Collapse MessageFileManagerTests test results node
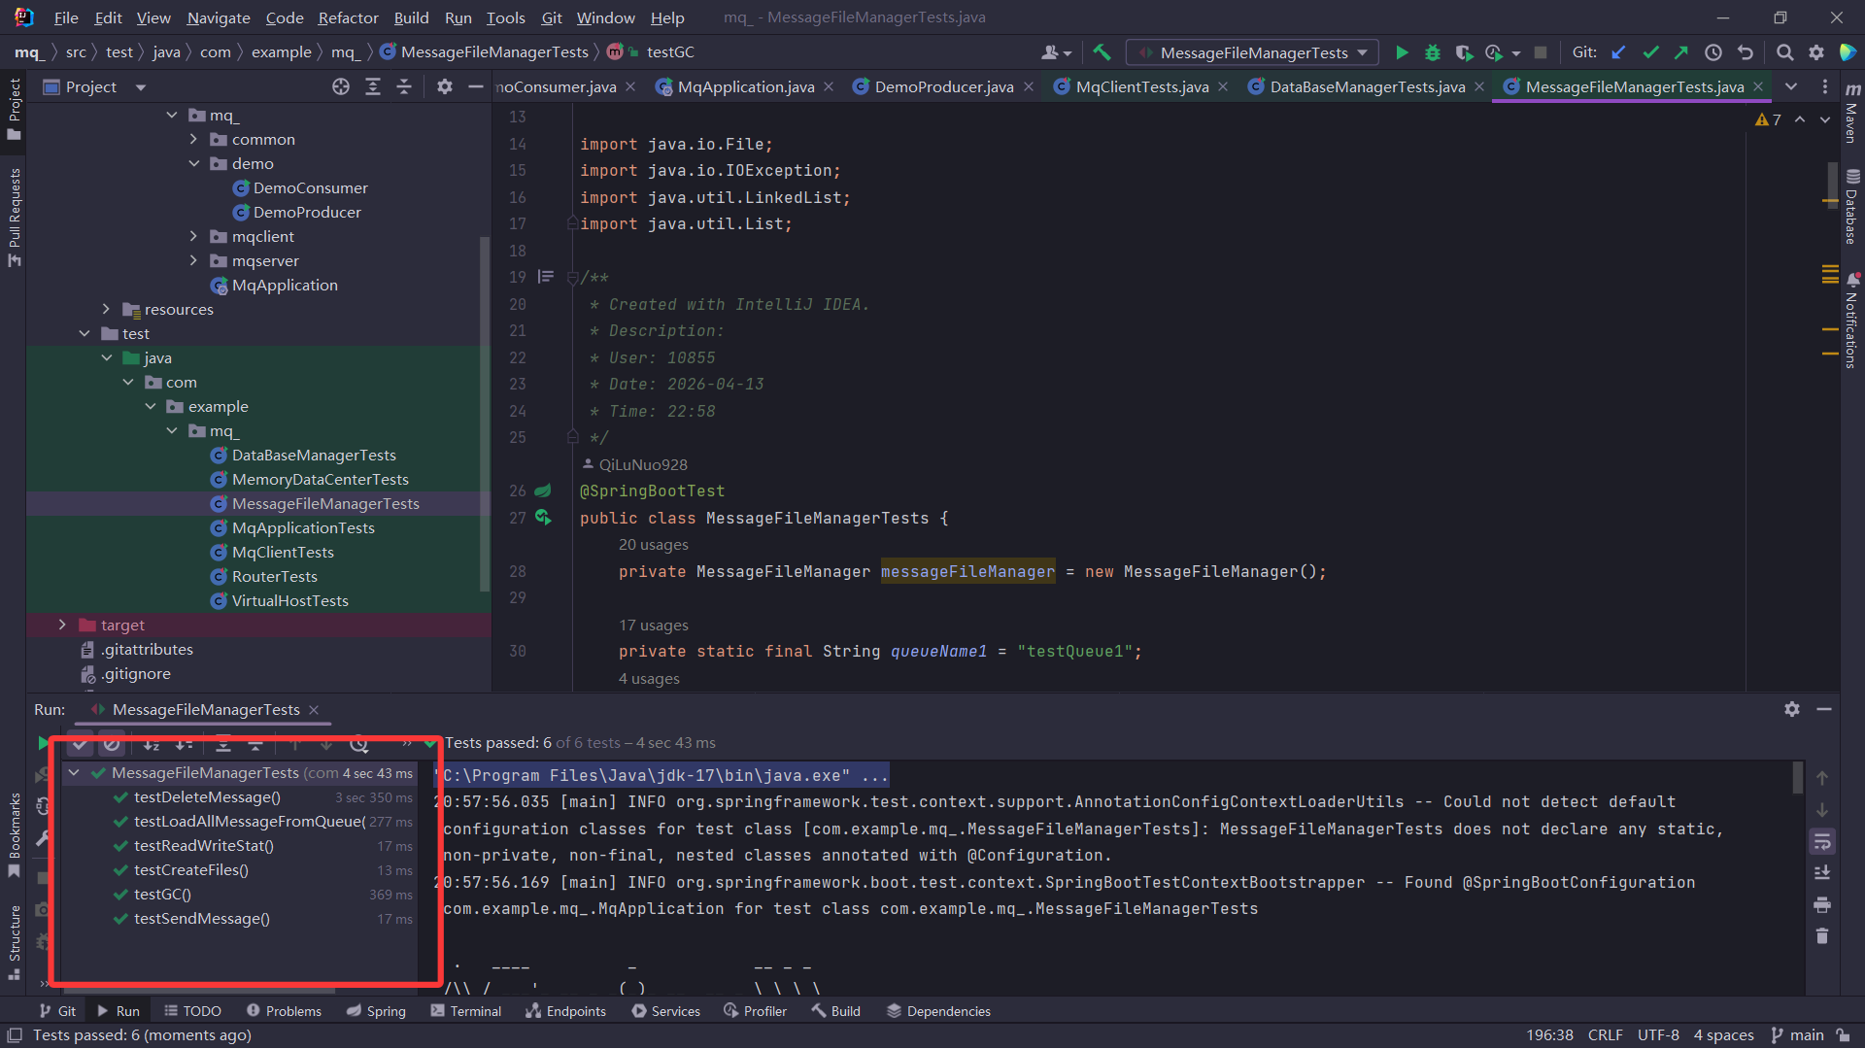This screenshot has height=1049, width=1865. (x=74, y=773)
